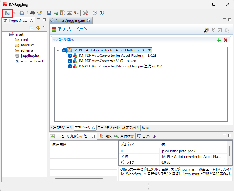This screenshot has width=234, height=191.
Task: Click the information 'i' toolbar icon
Action: pos(102,13)
